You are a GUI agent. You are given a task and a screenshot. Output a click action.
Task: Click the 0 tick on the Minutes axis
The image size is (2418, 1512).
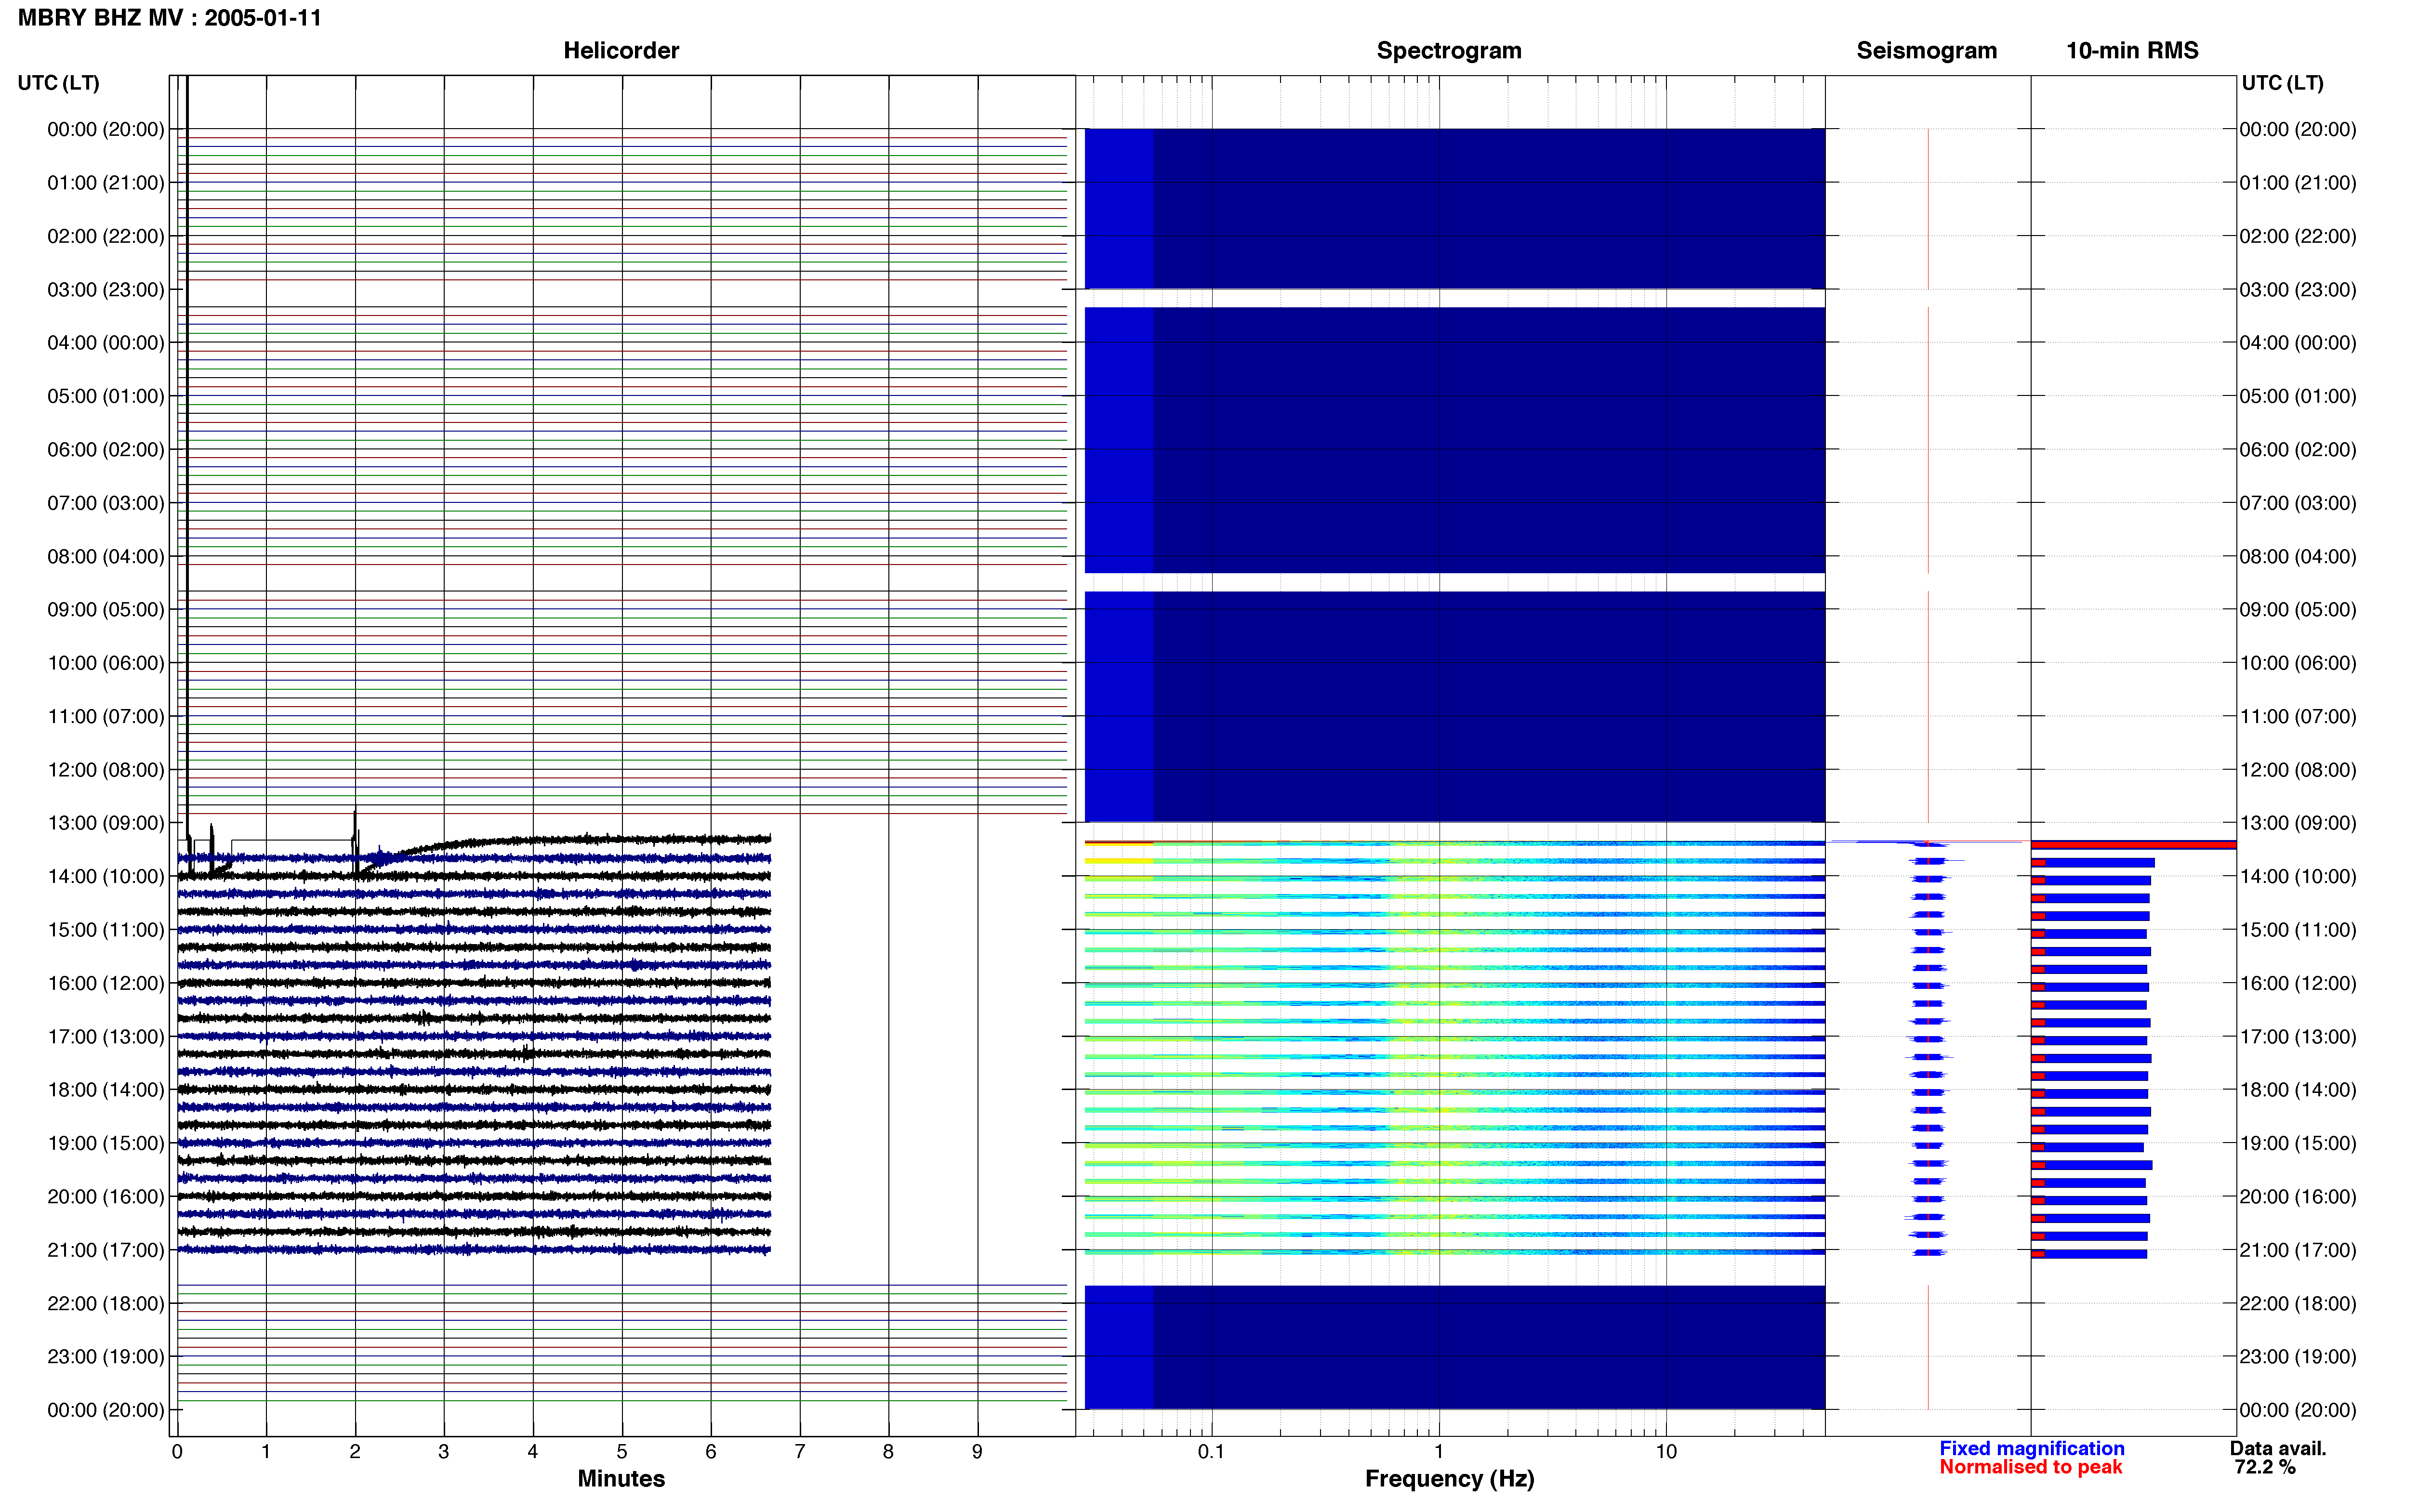tap(177, 1452)
